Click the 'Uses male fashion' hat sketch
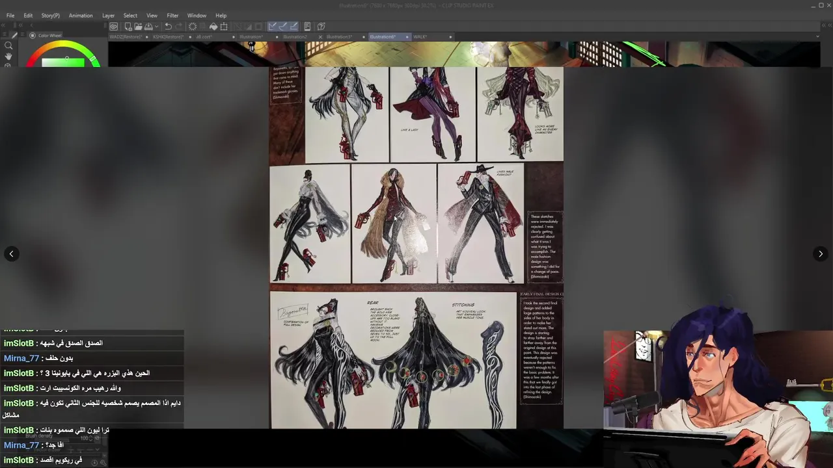Screen dimensions: 833x468 481,224
